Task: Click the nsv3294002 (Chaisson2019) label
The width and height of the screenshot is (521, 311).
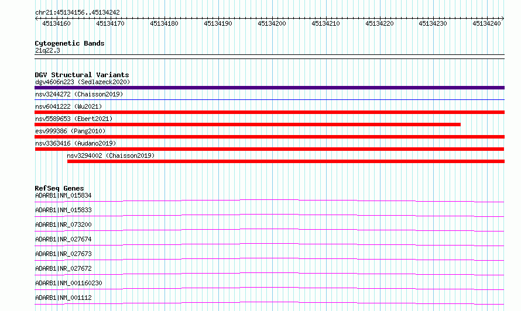Action: (x=111, y=155)
